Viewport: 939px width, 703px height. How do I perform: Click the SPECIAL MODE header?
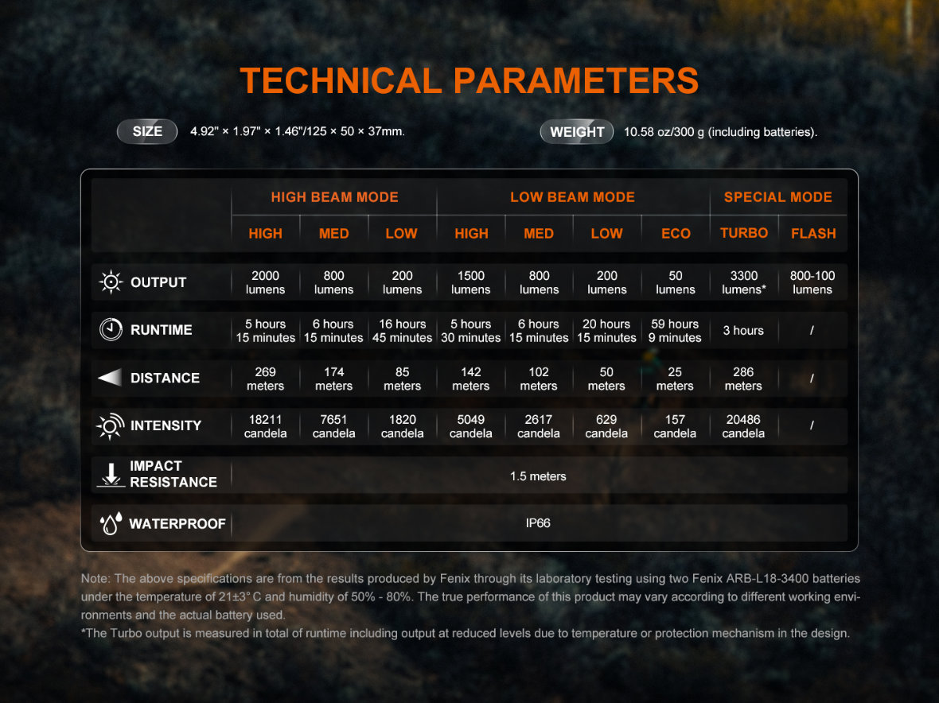(778, 197)
